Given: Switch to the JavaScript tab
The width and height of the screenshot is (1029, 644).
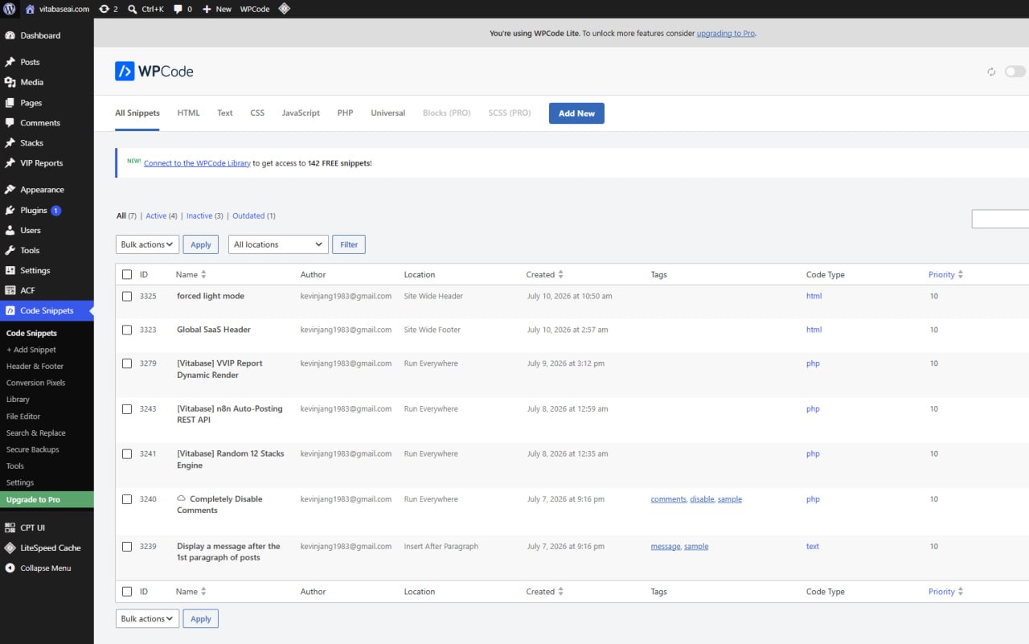Looking at the screenshot, I should coord(301,113).
